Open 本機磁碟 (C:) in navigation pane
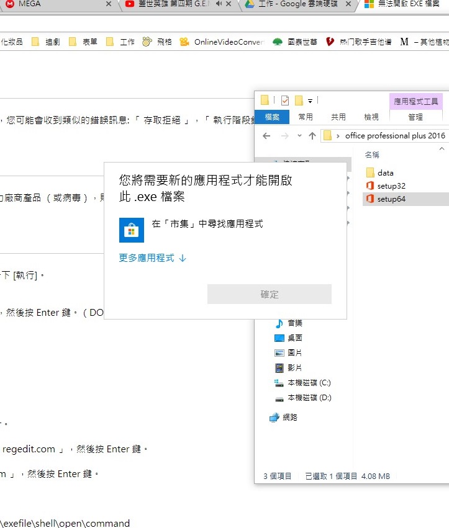The width and height of the screenshot is (449, 528). click(302, 383)
